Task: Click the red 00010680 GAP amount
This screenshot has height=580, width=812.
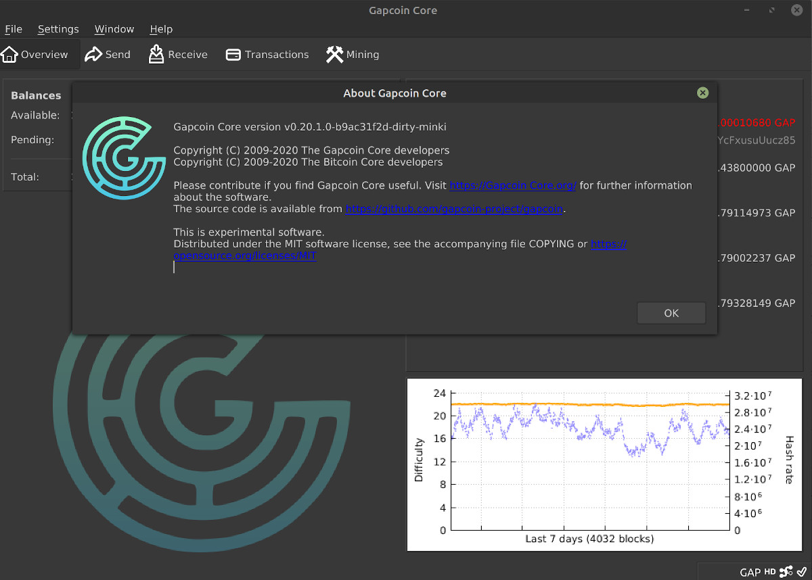Action: click(757, 122)
